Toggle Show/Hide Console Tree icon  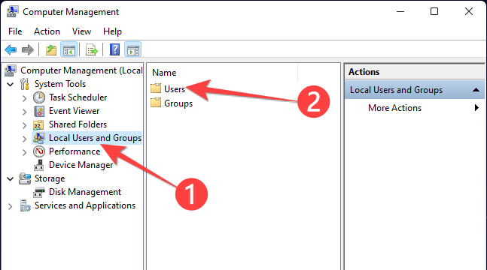[68, 49]
